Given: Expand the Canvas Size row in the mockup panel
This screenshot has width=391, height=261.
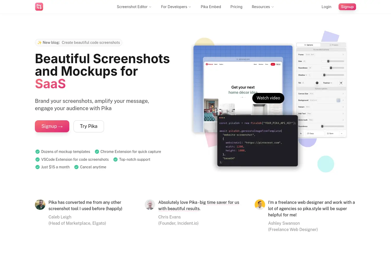Looking at the screenshot, I should [x=321, y=93].
